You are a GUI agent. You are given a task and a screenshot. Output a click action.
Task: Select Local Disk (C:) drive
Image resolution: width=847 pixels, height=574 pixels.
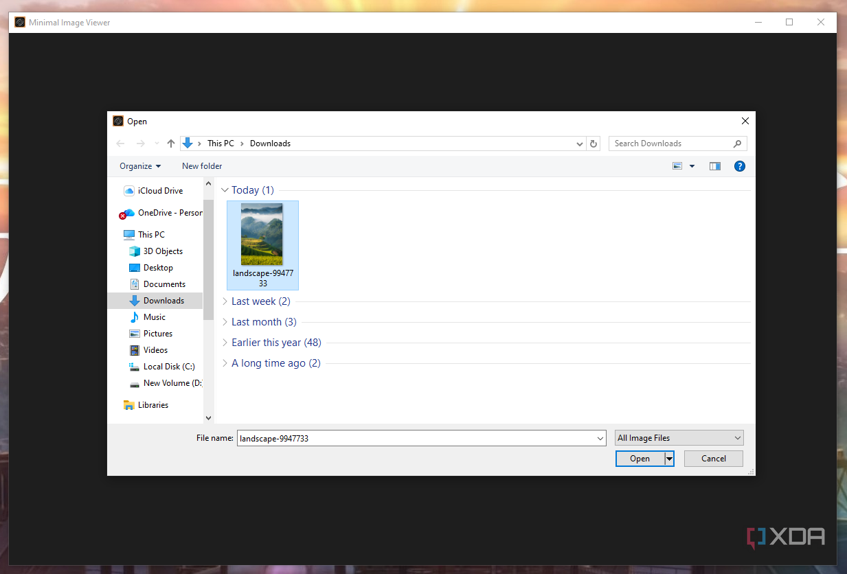[x=168, y=367]
